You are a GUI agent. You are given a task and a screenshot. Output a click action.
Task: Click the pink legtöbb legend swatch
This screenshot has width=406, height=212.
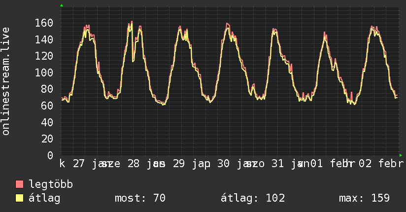point(19,184)
